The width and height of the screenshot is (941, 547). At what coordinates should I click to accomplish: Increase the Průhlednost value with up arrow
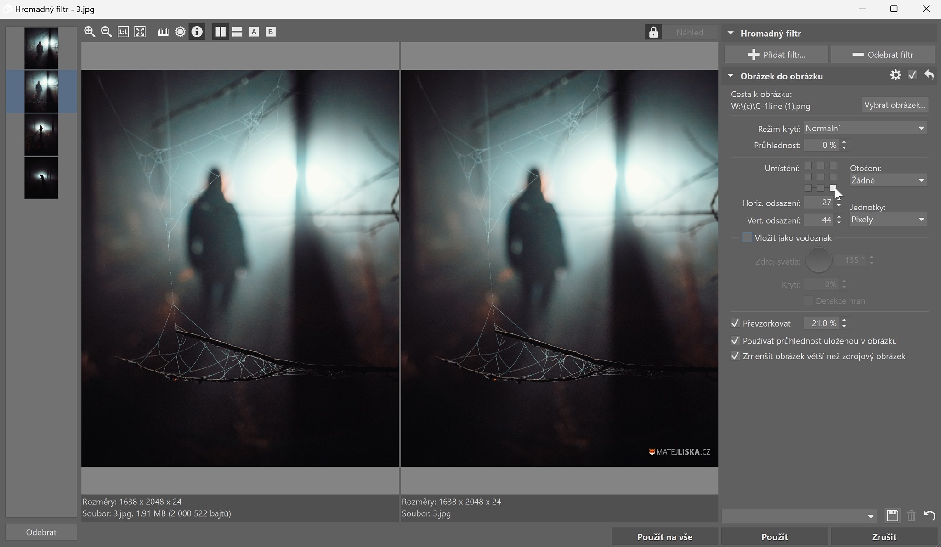pos(844,142)
